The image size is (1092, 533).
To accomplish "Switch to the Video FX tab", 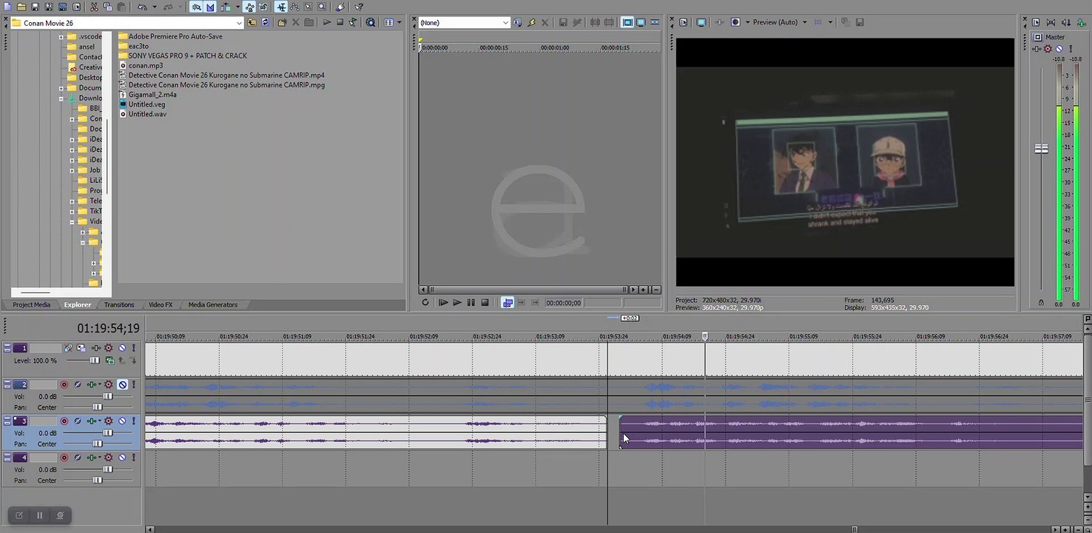I will tap(161, 305).
